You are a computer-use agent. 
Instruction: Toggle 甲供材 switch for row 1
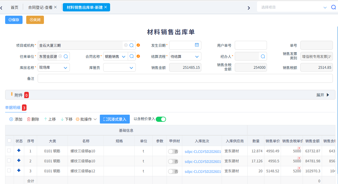173,151
